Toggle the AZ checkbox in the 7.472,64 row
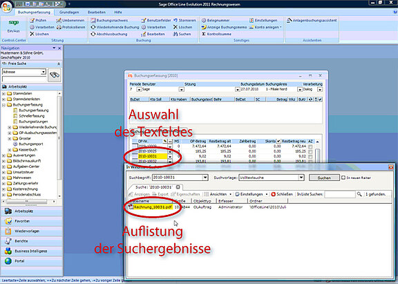 coord(310,146)
